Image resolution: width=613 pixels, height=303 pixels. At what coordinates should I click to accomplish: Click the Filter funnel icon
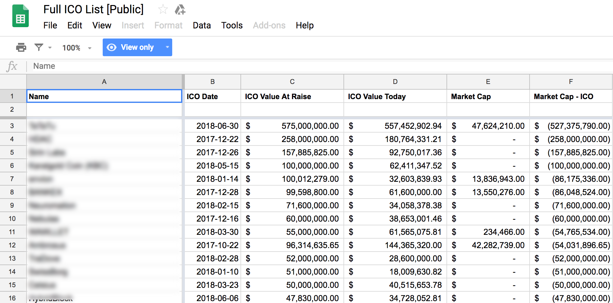coord(39,47)
